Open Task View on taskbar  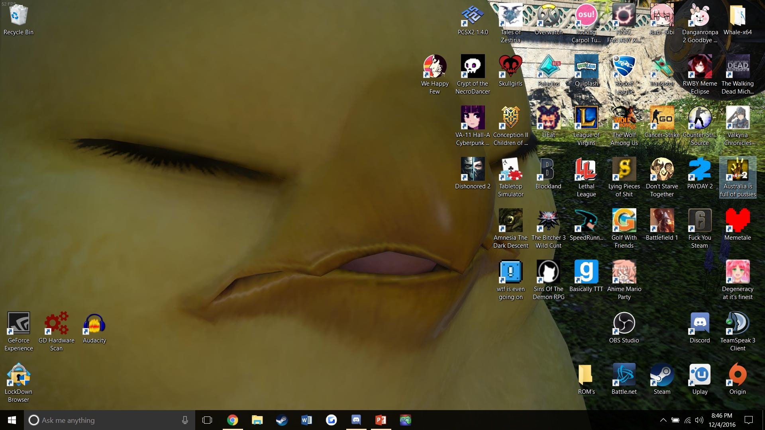click(x=207, y=420)
